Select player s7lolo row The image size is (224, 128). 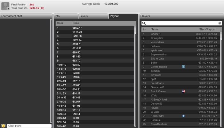(181, 96)
